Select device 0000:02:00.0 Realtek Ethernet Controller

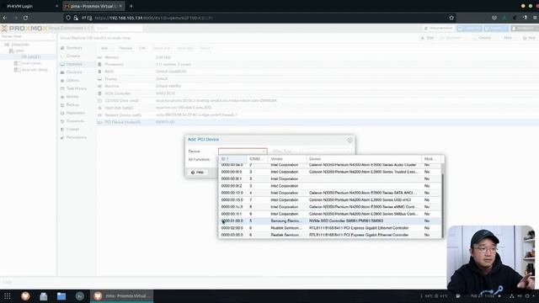click(x=330, y=228)
